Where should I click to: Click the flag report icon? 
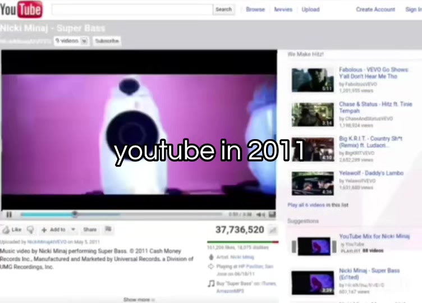pyautogui.click(x=108, y=229)
